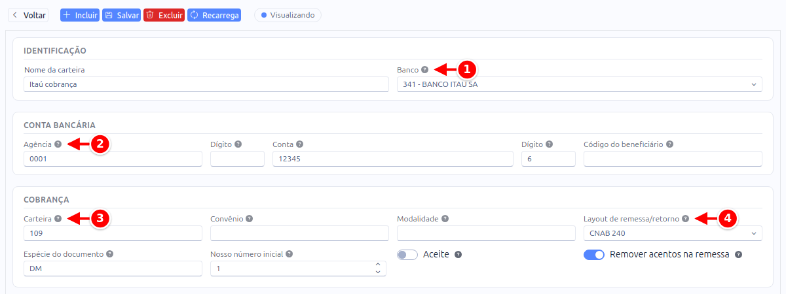Increase Nosso número inicial with up arrow
Image resolution: width=786 pixels, height=294 pixels.
pos(377,265)
